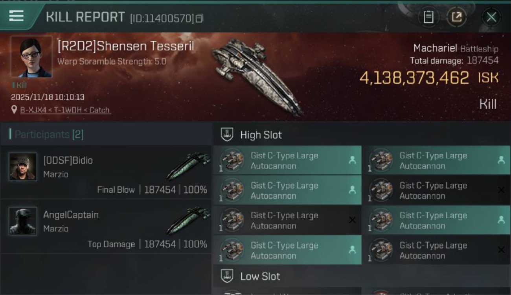View Shensen Tesseril's portrait
Image resolution: width=511 pixels, height=295 pixels.
coord(31,57)
